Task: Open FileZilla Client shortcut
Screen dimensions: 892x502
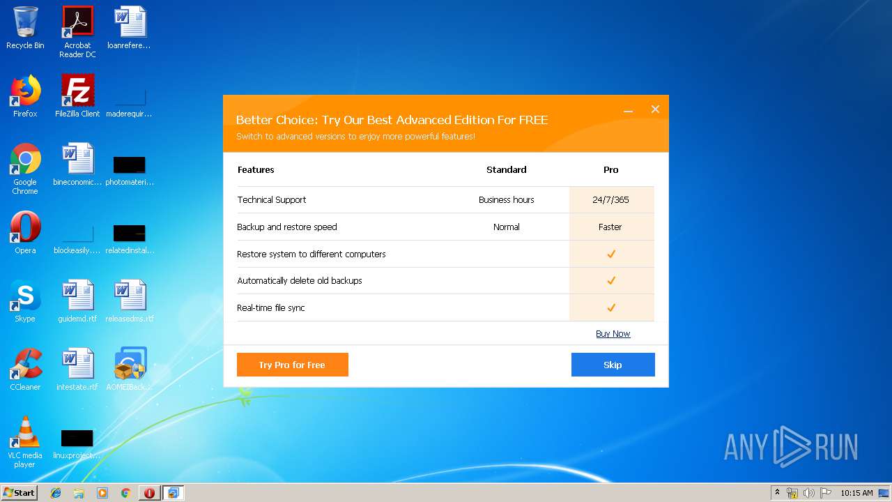Action: (77, 97)
